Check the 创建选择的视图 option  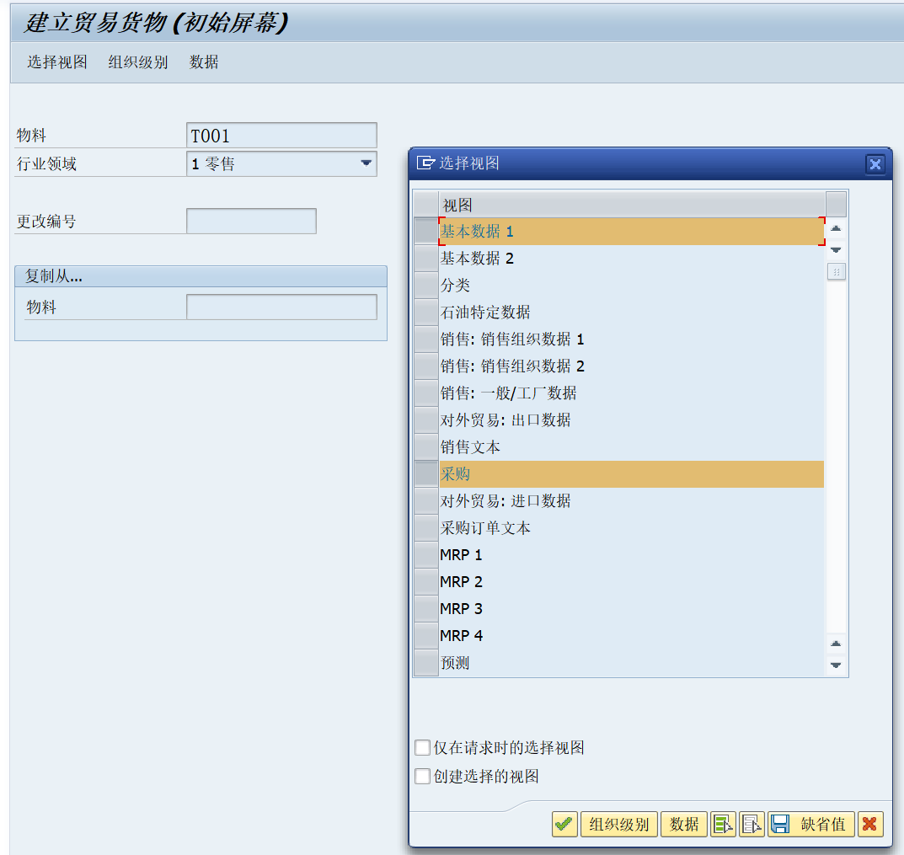tap(423, 777)
